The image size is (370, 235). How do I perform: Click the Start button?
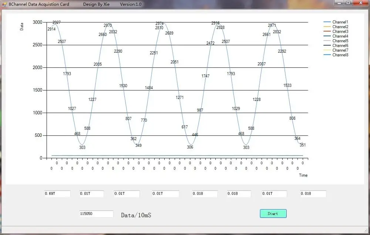273,214
